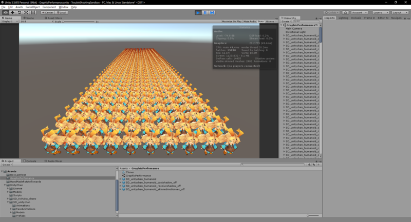Open the Layout dropdown

pyautogui.click(x=400, y=12)
